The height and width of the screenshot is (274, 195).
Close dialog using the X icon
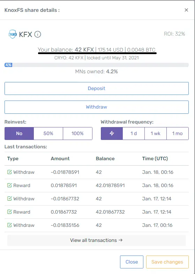point(186,10)
